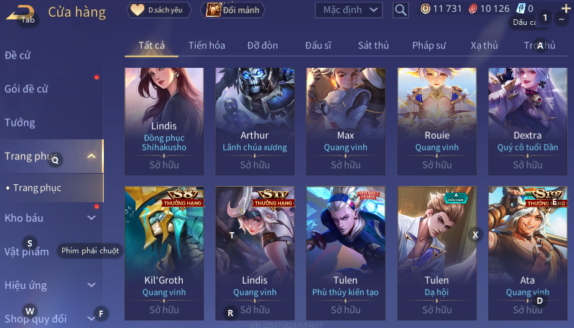Screen dimensions: 574x328
Task: Select the Arthur Lãnh chúa xương skin
Action: click(x=255, y=121)
